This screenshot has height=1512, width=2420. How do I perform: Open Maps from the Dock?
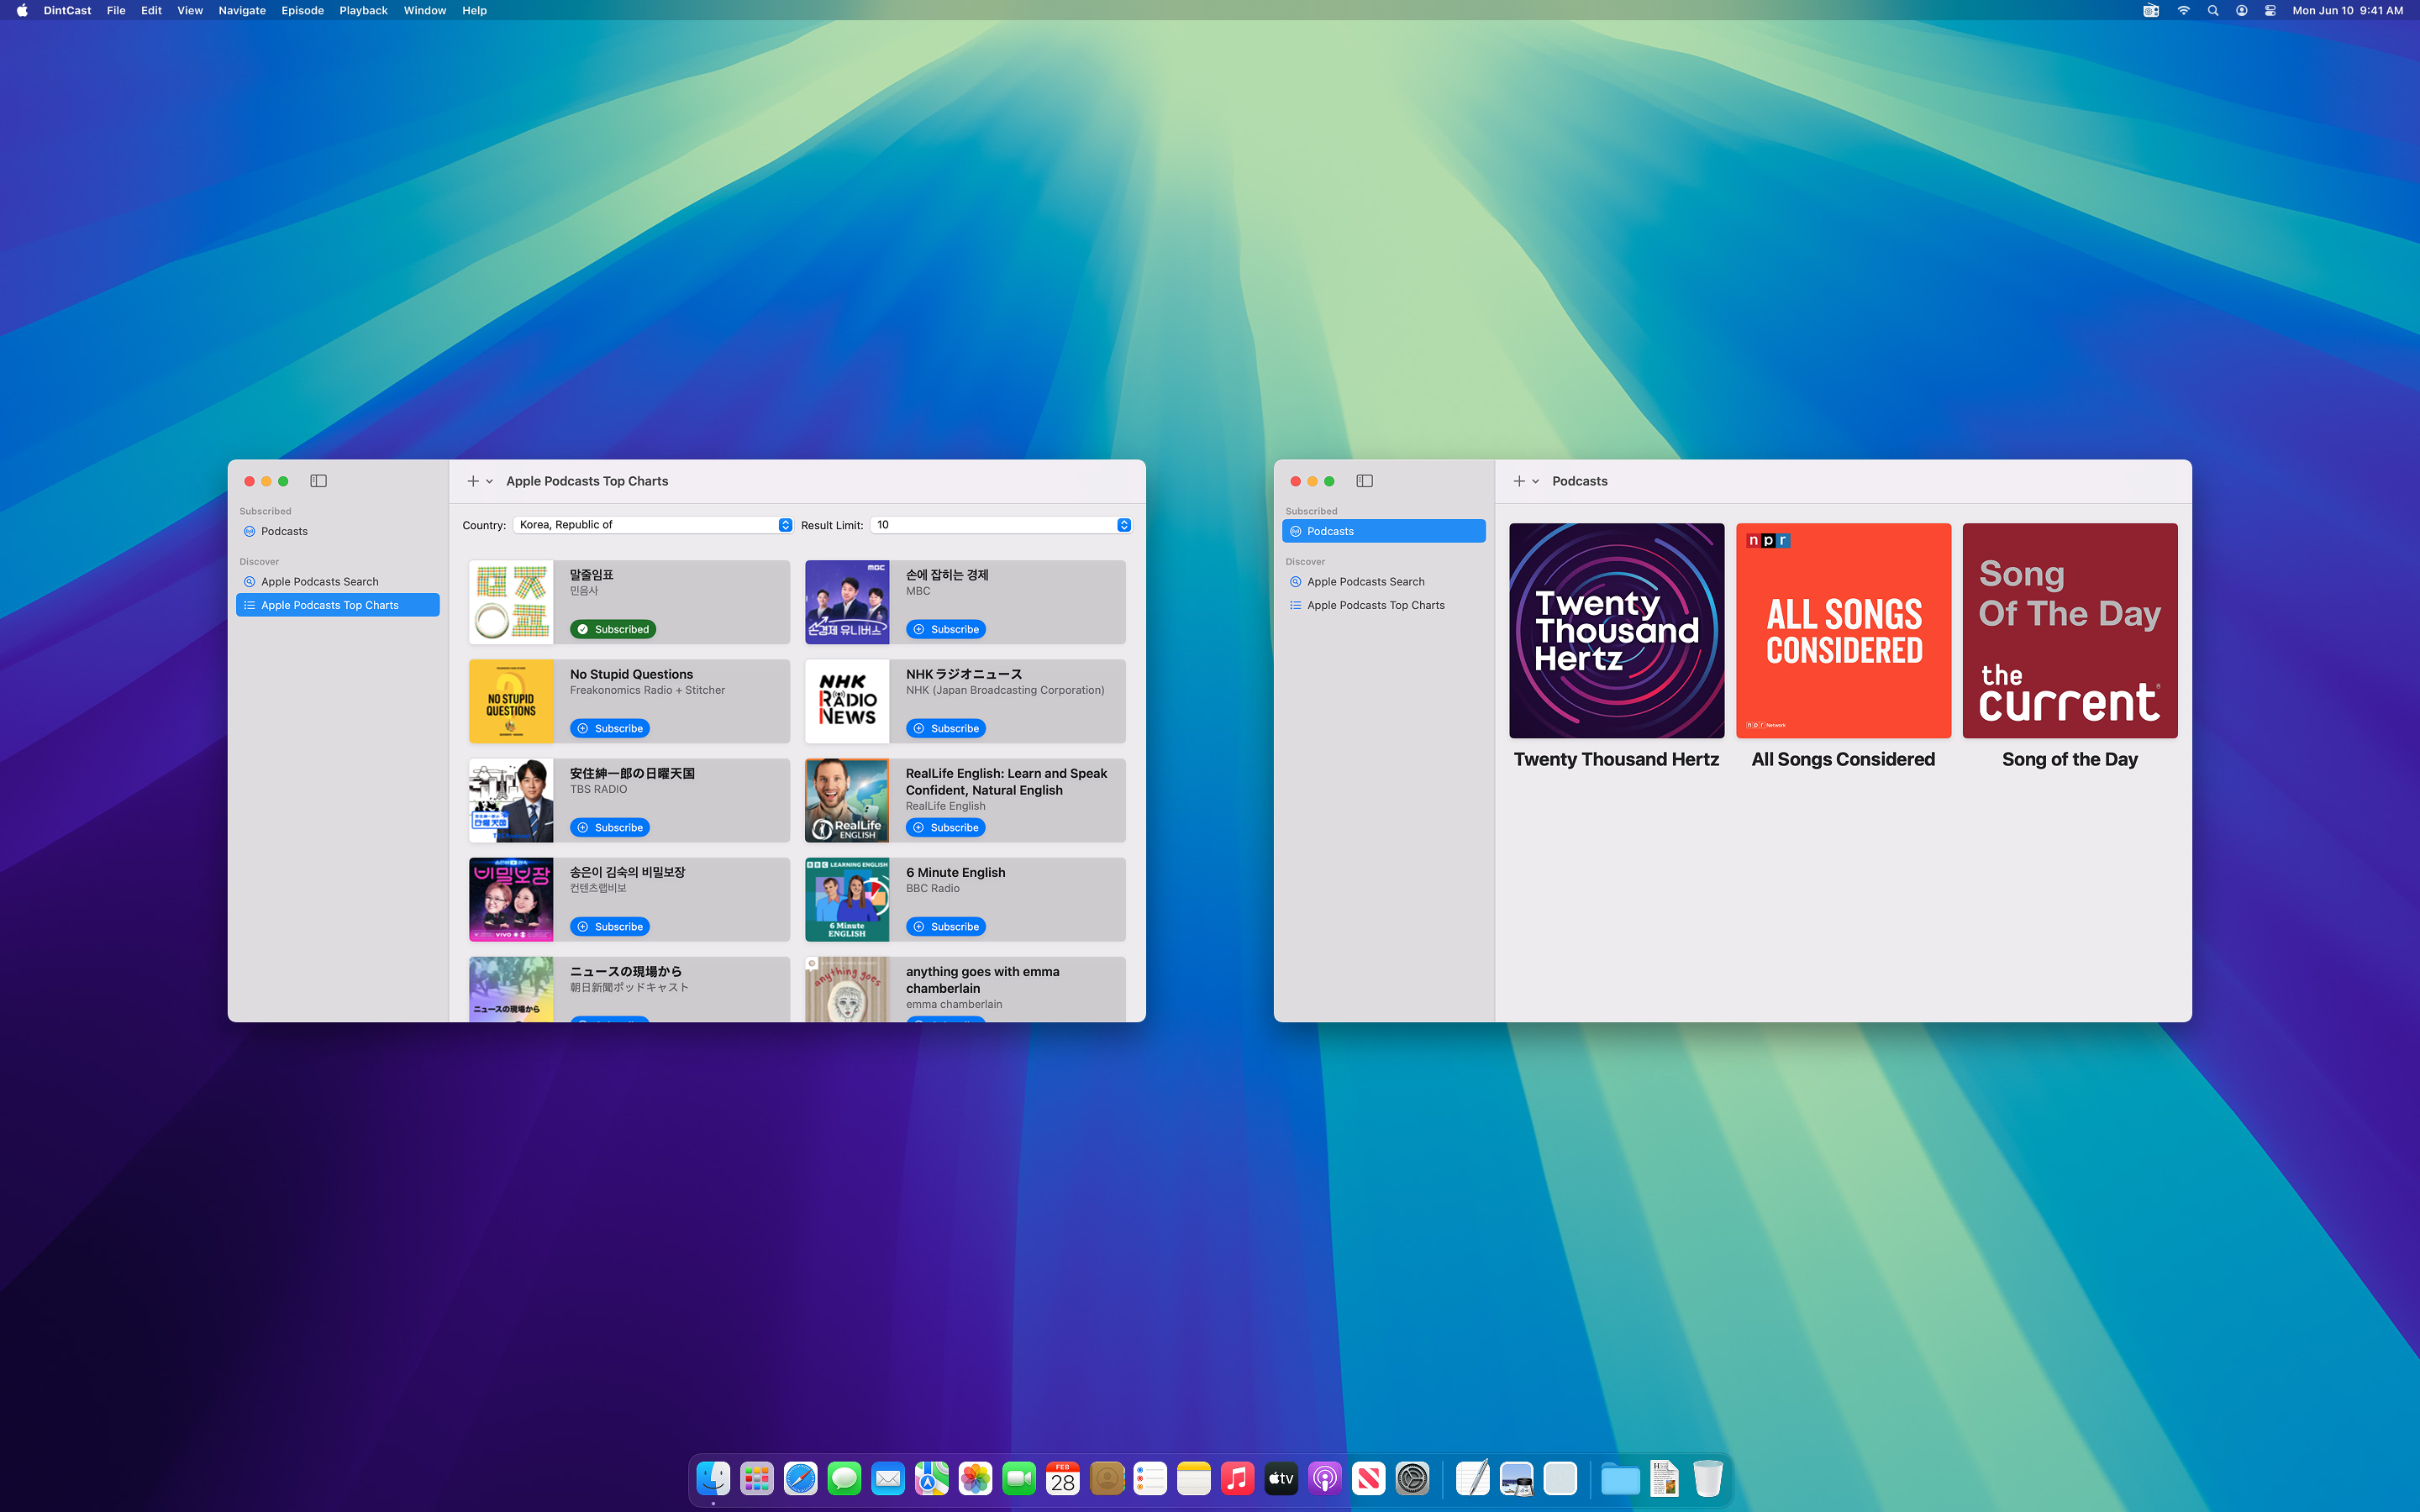(x=931, y=1478)
